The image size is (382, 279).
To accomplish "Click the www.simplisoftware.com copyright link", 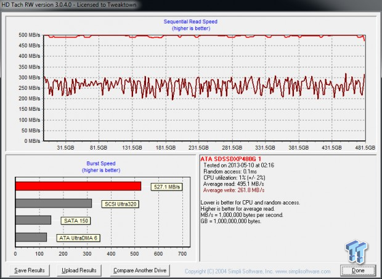I will [x=303, y=272].
